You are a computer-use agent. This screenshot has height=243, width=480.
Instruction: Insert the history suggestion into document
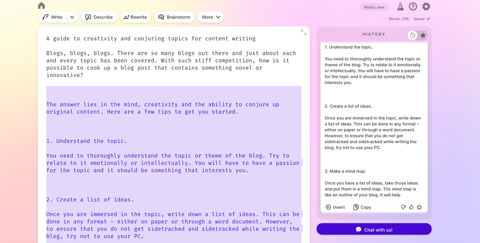[335, 207]
